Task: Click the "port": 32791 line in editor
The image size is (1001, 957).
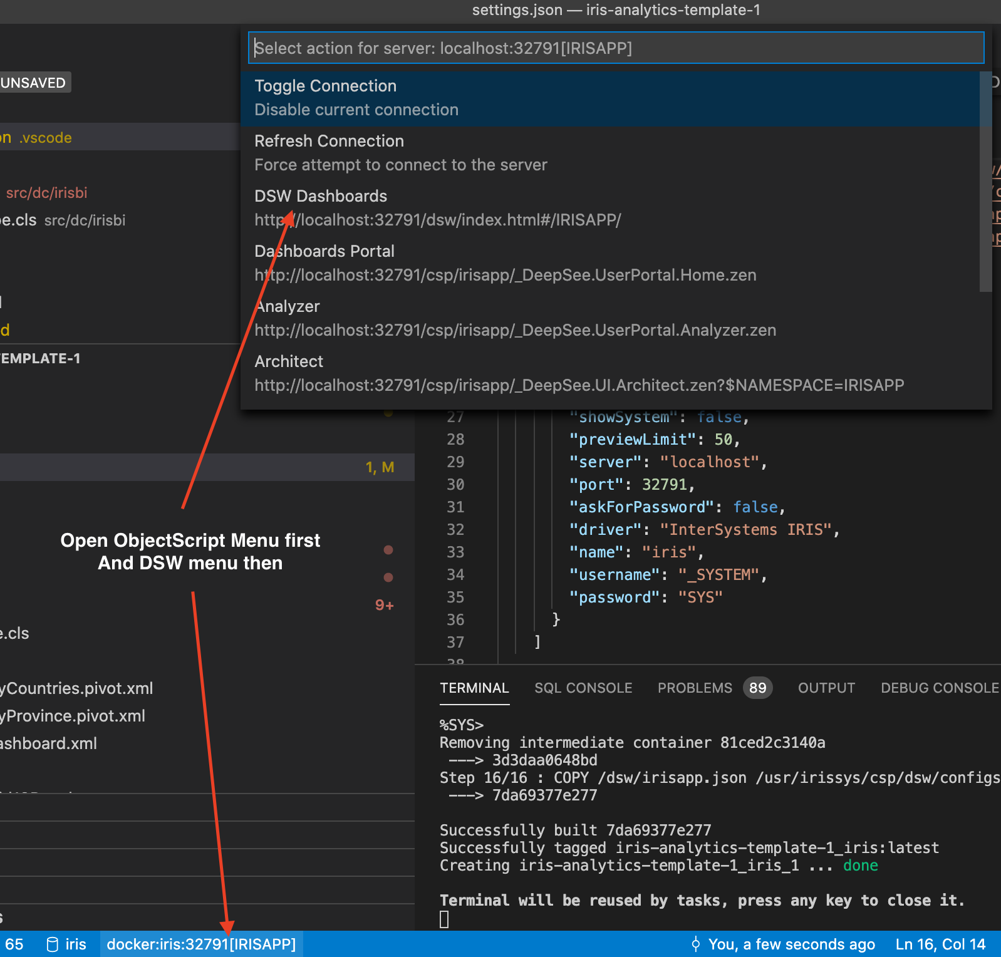Action: [x=632, y=484]
